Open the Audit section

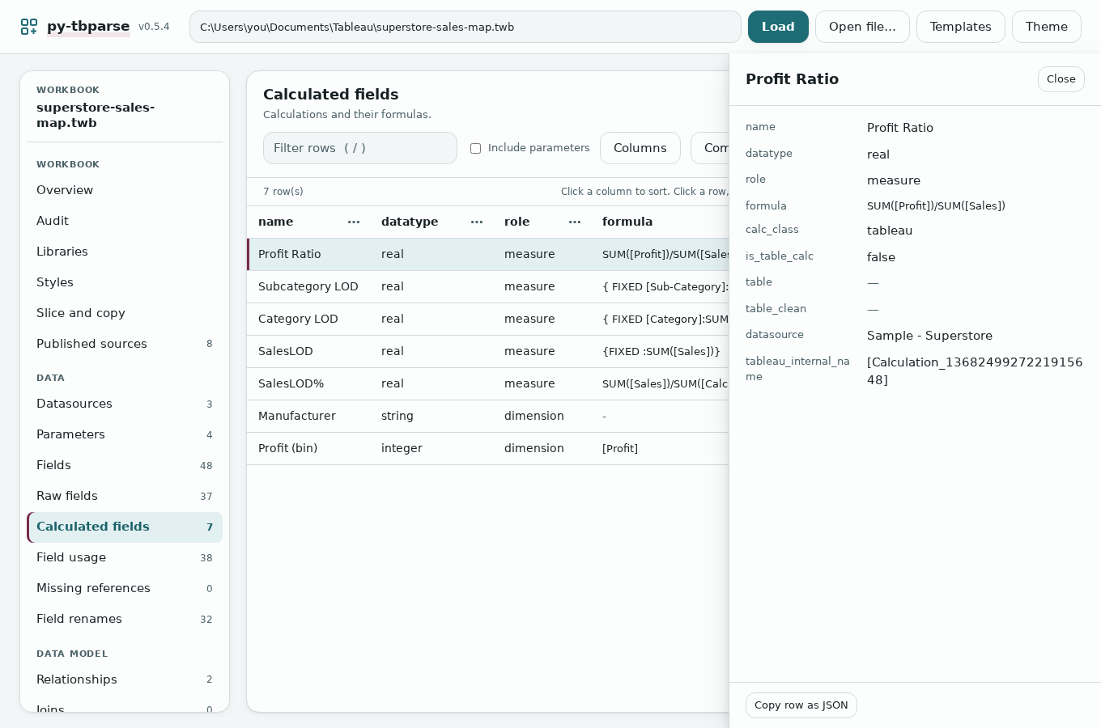(125, 221)
